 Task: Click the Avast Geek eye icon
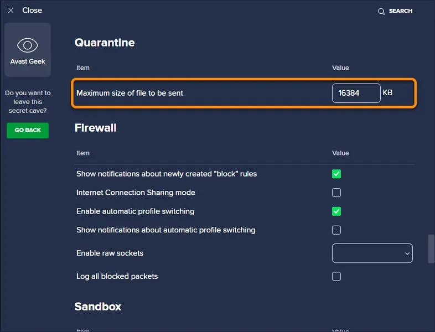28,45
